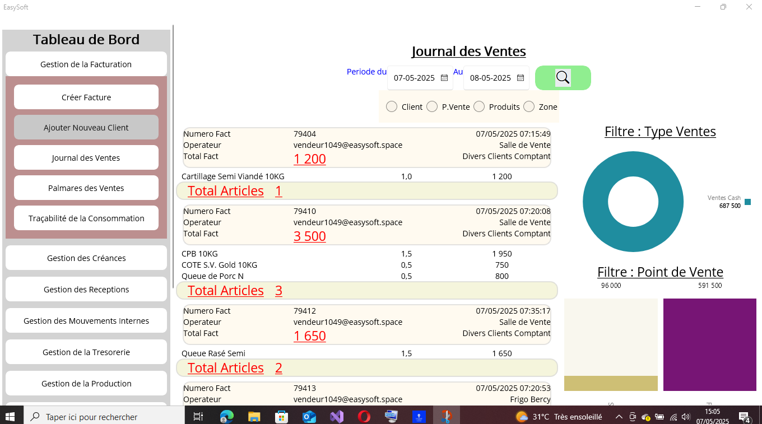
Task: Select the Produits radio filter
Action: tap(479, 106)
